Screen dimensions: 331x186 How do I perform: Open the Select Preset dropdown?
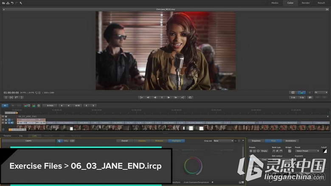tap(307, 151)
